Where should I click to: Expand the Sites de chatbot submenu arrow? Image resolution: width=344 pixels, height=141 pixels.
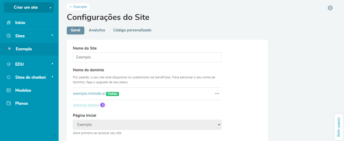pos(52,77)
